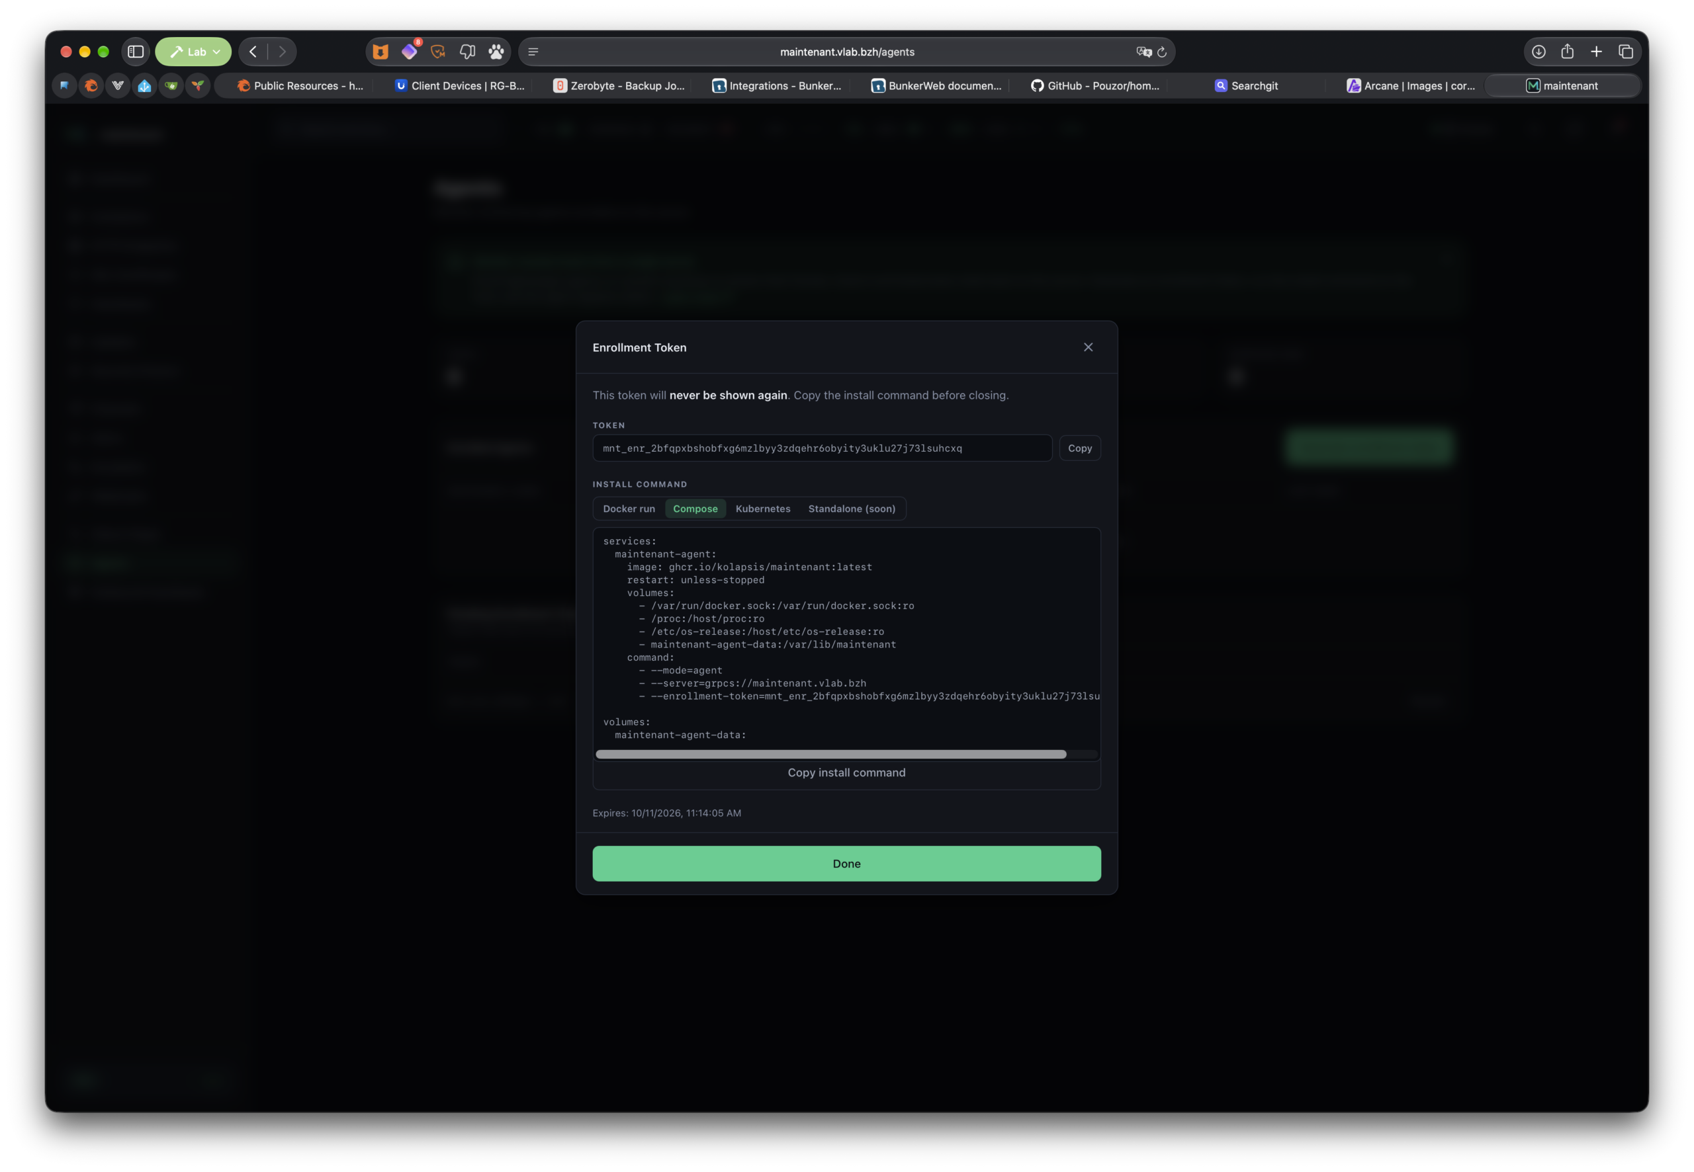Click the paw extension icon

[x=496, y=52]
